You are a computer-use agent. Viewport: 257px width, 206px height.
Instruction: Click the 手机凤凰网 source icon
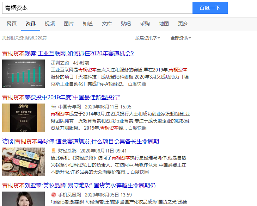point(54,195)
